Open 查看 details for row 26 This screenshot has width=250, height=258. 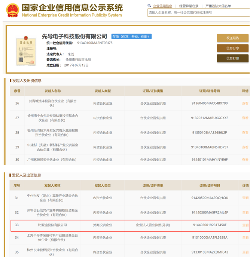(x=245, y=103)
